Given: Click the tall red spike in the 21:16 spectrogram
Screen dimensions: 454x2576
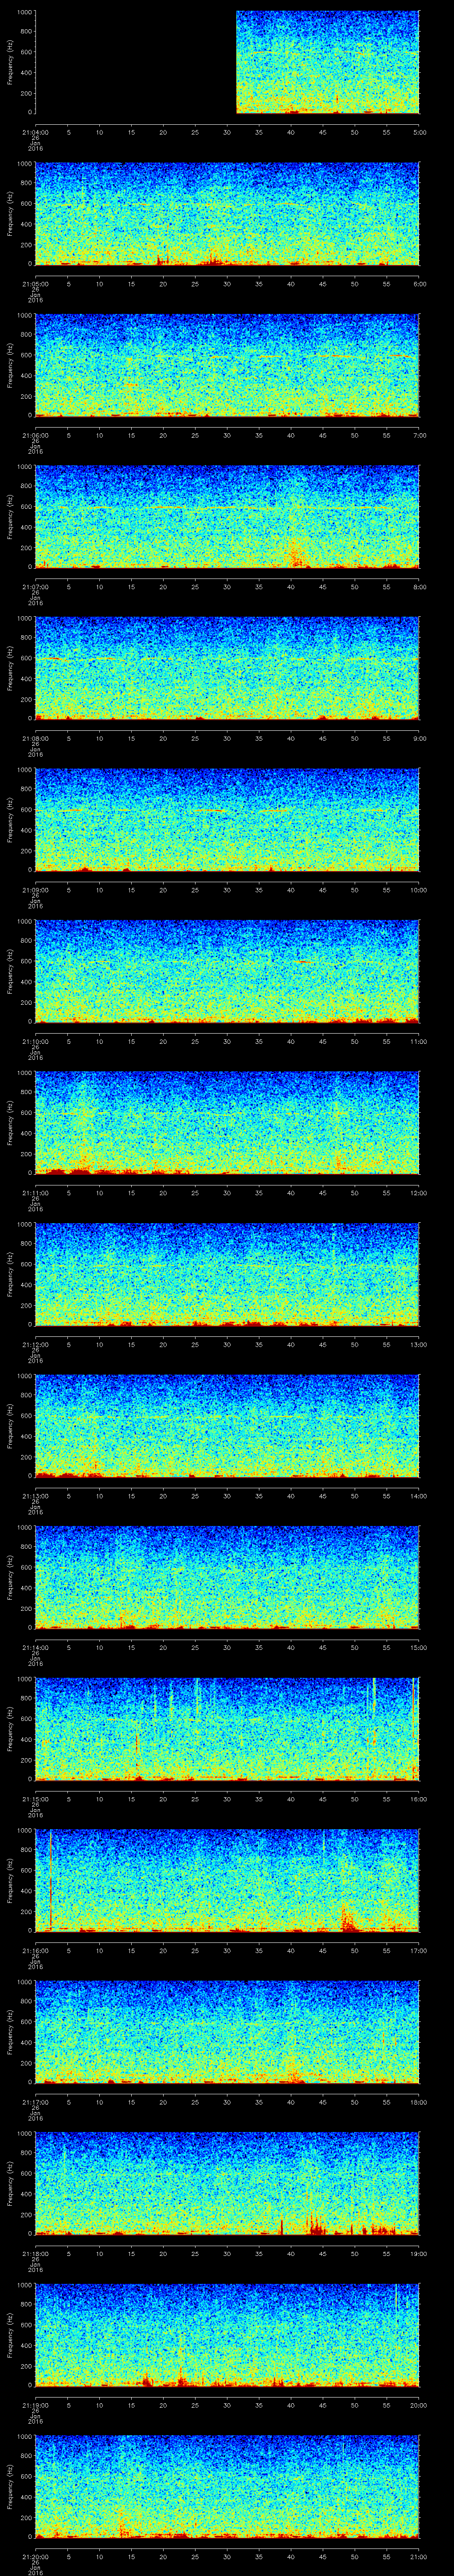Looking at the screenshot, I should (x=50, y=1880).
